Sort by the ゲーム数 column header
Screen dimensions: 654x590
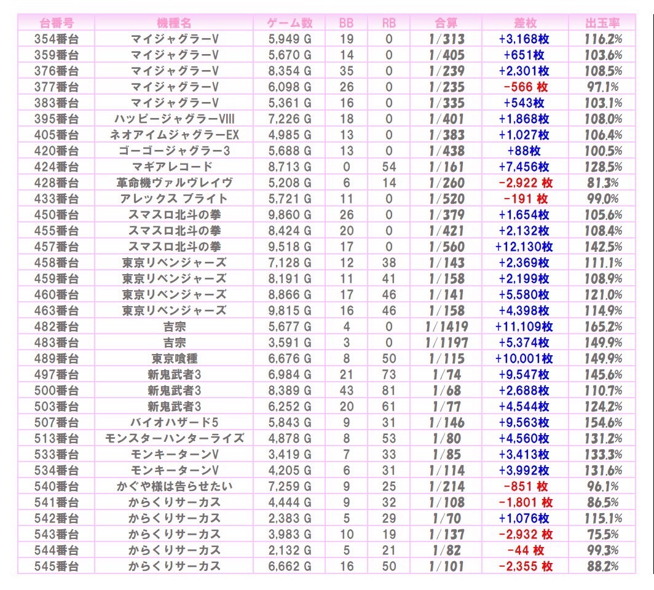(290, 23)
